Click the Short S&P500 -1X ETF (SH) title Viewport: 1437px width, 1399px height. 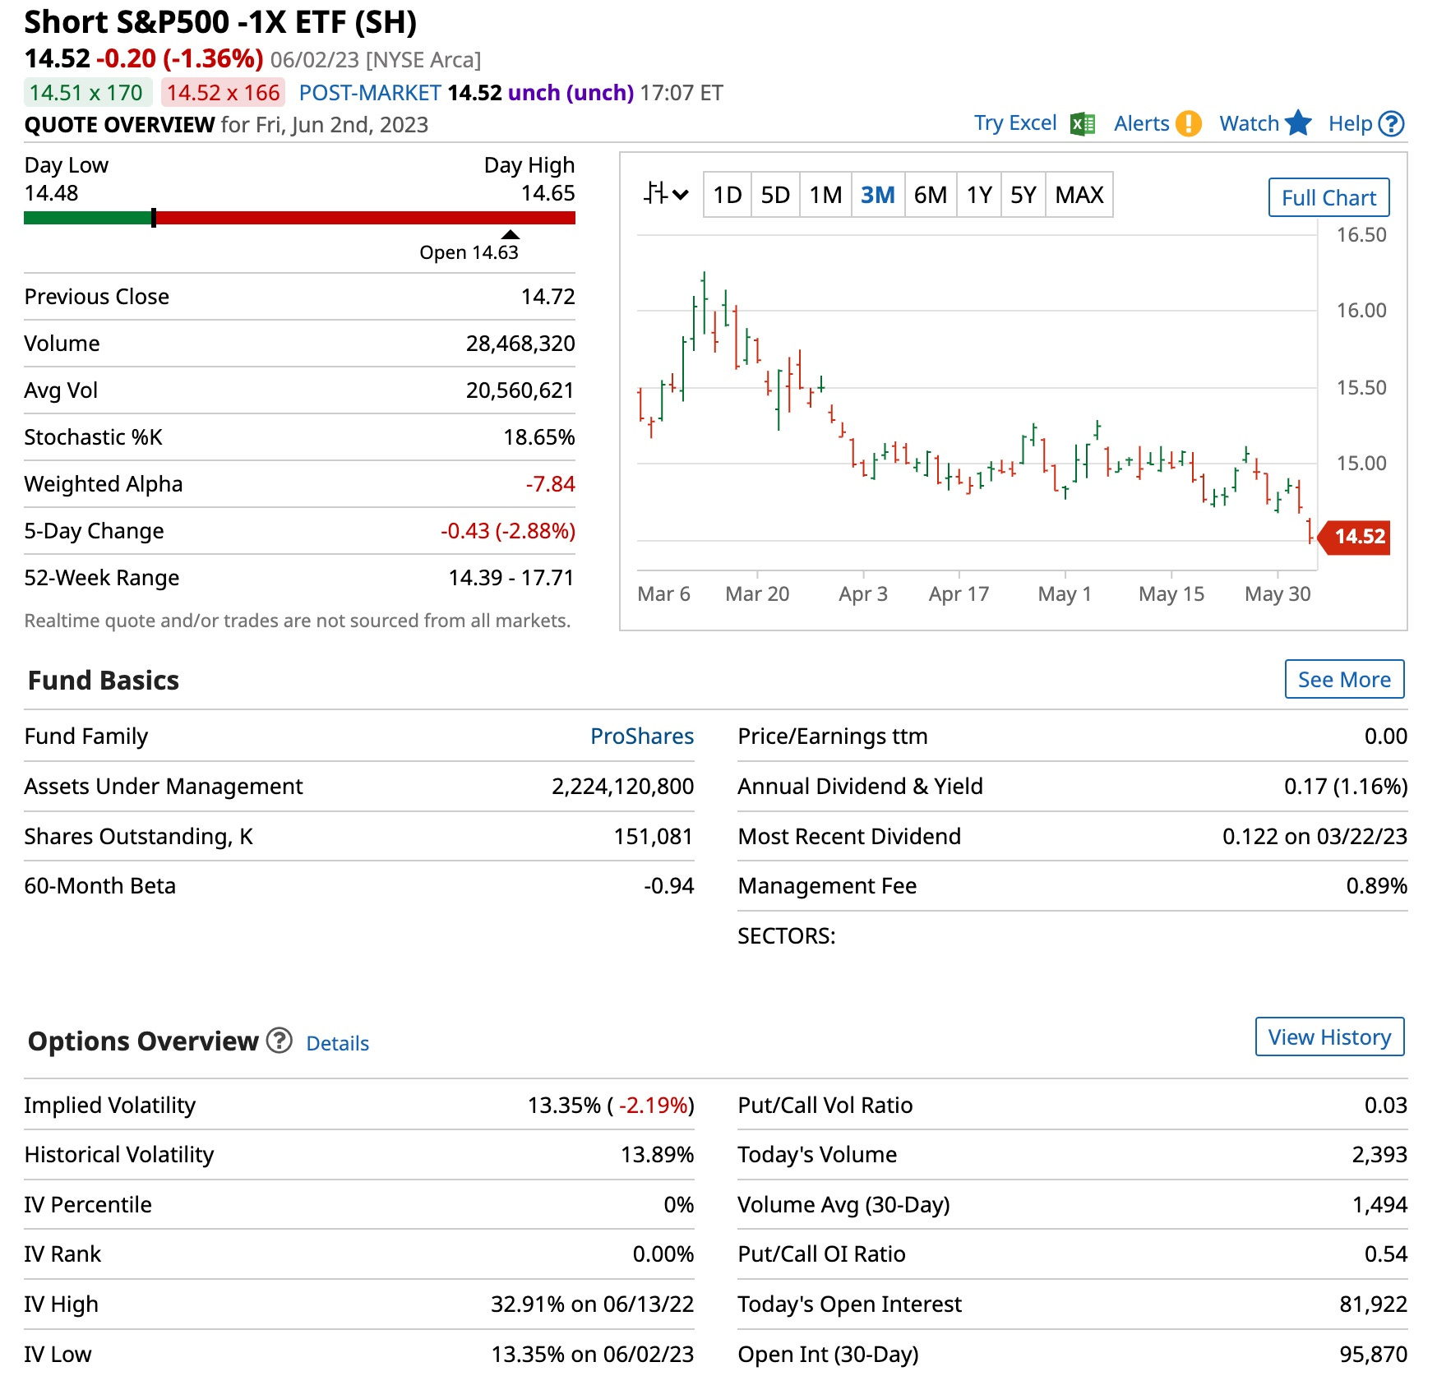220,22
